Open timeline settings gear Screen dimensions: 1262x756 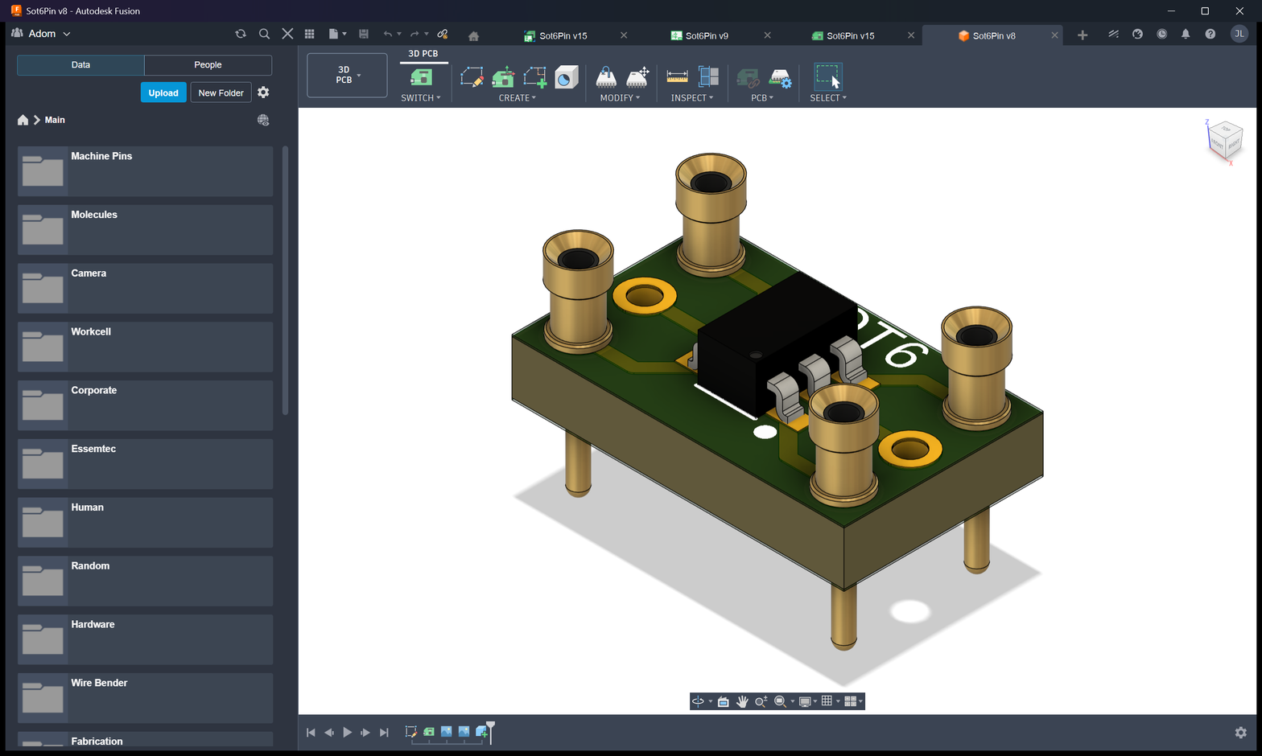(1241, 732)
